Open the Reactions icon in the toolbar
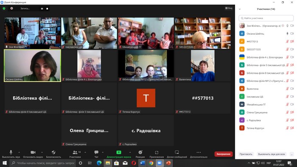The image size is (297, 167). [x=140, y=152]
